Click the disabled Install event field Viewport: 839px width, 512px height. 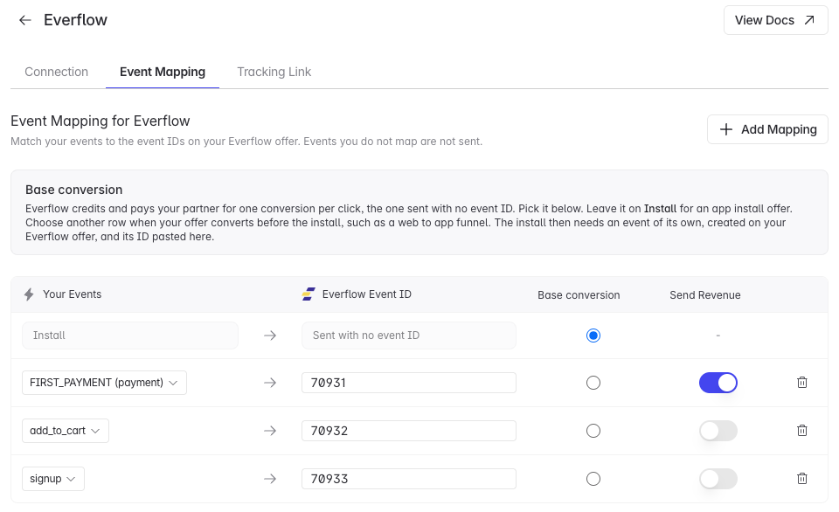point(130,336)
